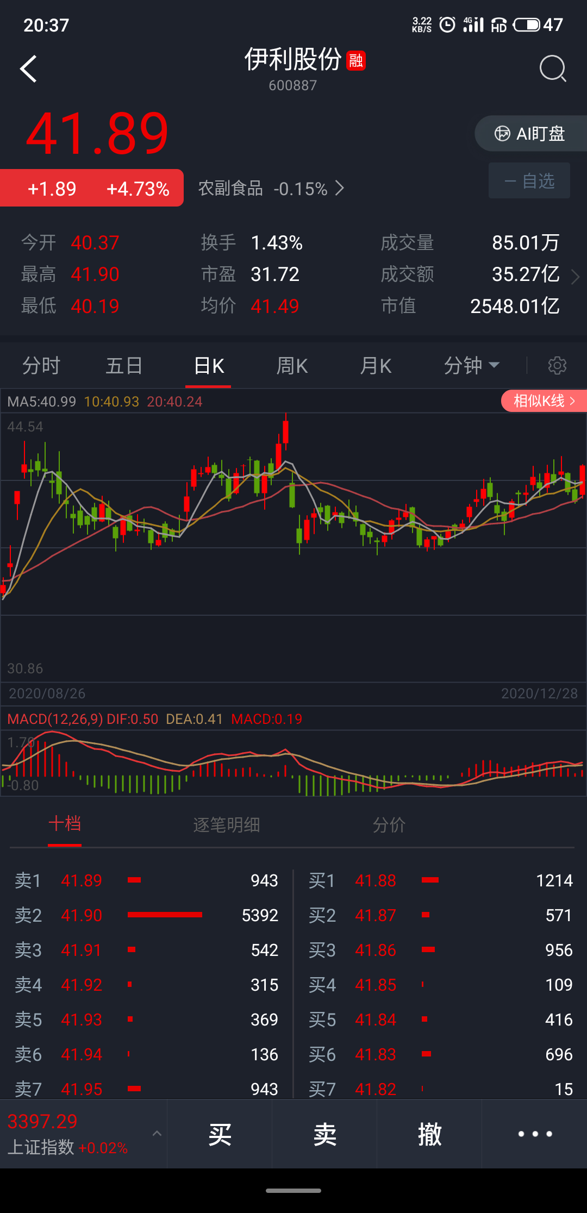Tap the 成交量 85.01万 value
The height and width of the screenshot is (1213, 587).
coord(525,242)
